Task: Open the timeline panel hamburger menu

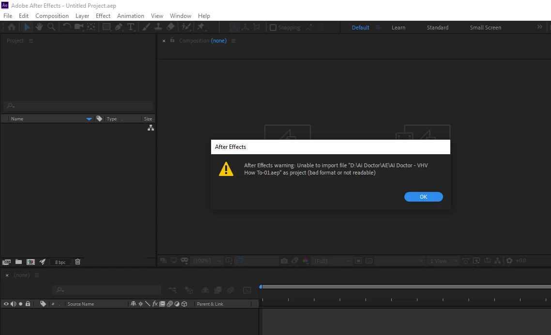Action: 36,276
